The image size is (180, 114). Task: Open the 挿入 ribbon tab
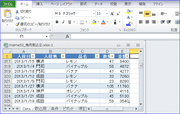tap(40, 4)
